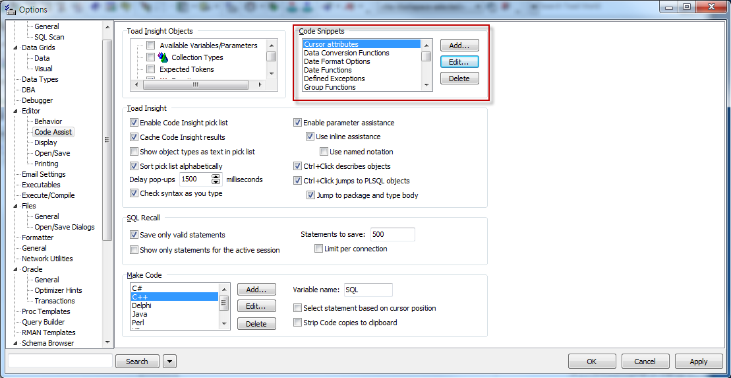The height and width of the screenshot is (378, 731).
Task: Tick the Limit per connection checkbox
Action: point(318,249)
